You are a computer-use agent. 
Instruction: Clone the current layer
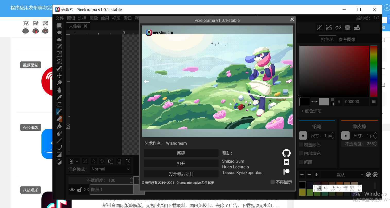tap(111, 161)
